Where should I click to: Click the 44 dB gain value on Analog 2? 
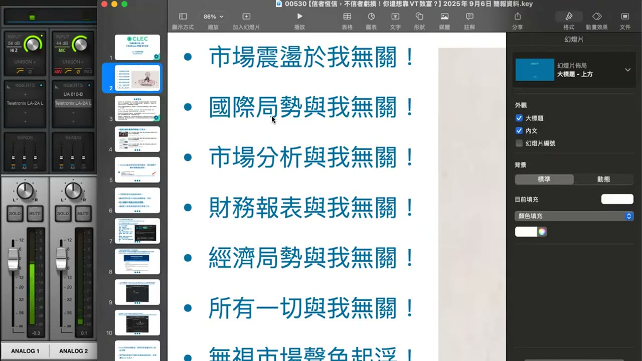coord(62,44)
